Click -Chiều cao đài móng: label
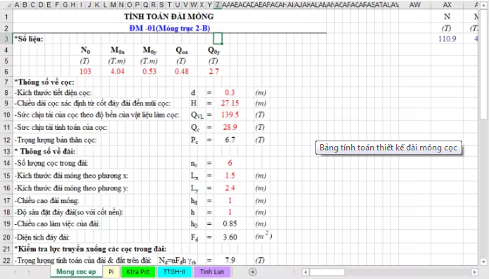The height and width of the screenshot is (279, 491). (46, 201)
